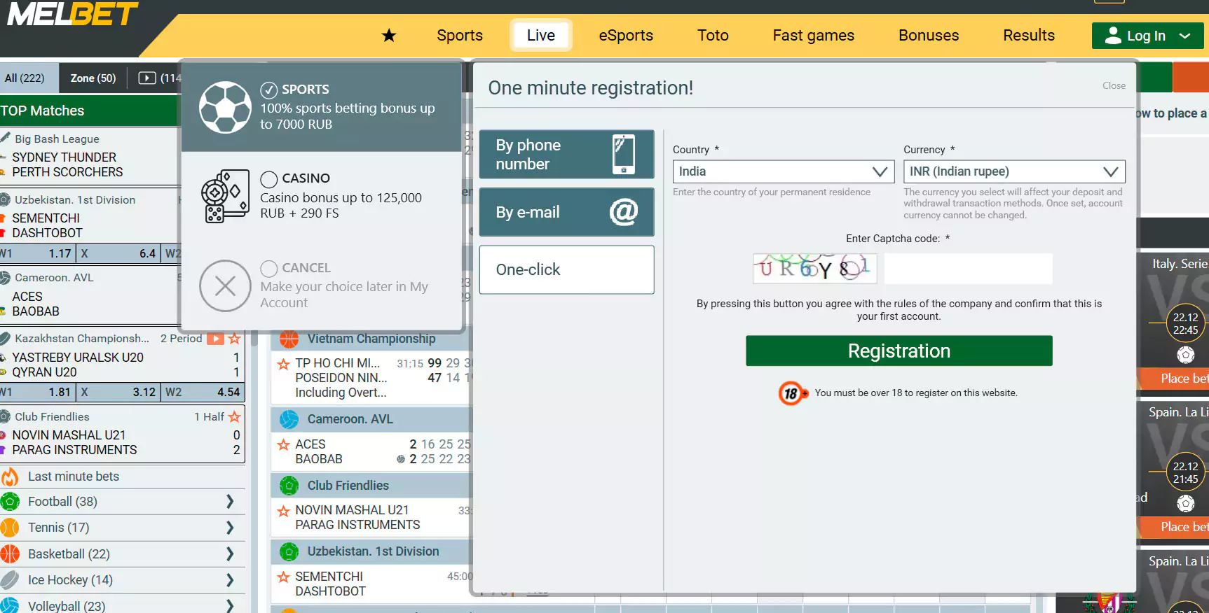Click the smartphone icon on By phone number
1209x613 pixels.
[623, 154]
